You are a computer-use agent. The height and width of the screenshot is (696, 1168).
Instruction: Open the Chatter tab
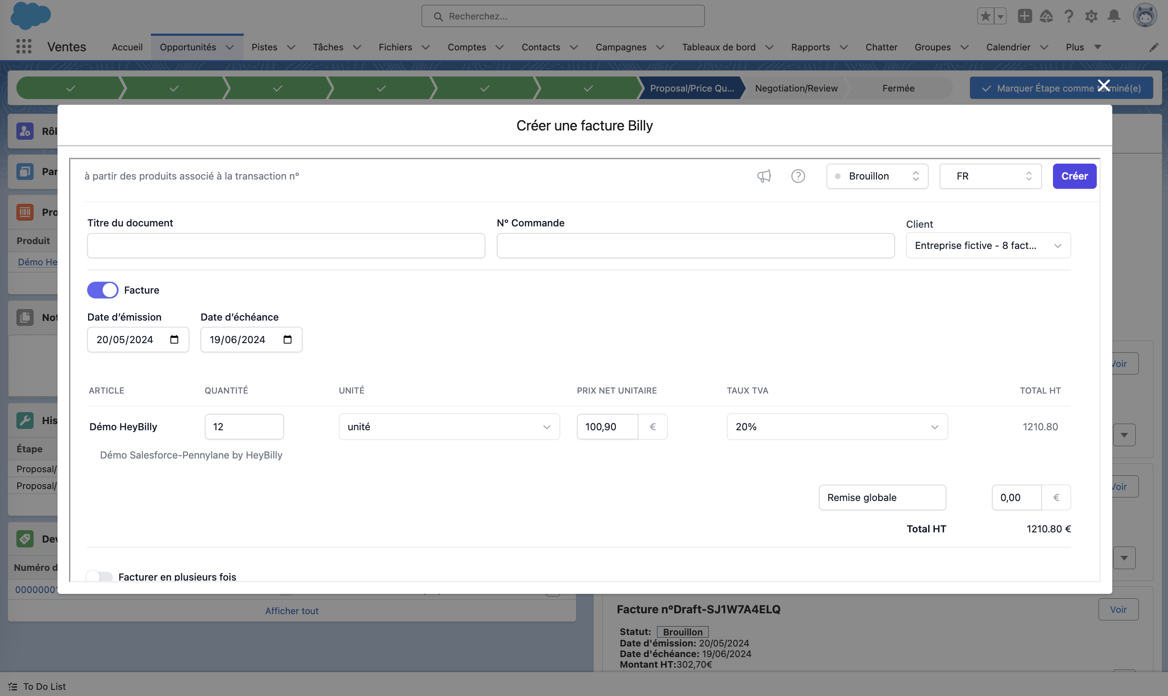coord(881,47)
